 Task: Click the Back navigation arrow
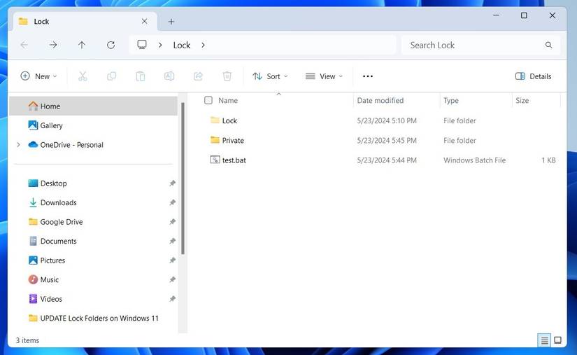[24, 45]
